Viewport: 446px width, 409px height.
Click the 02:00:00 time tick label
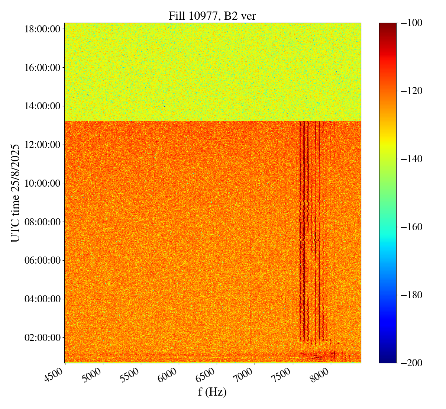42,338
